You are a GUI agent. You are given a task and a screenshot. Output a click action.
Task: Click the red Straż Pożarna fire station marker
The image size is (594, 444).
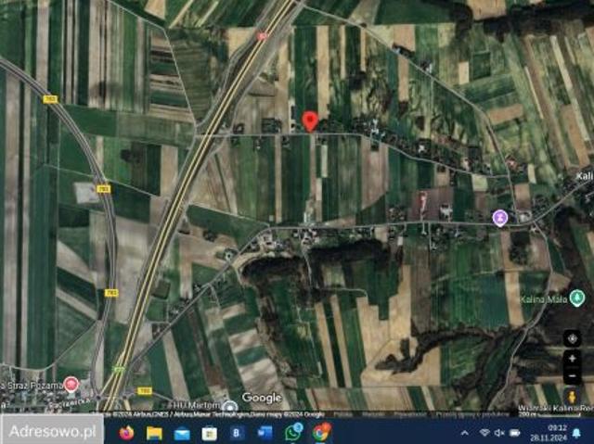71,385
